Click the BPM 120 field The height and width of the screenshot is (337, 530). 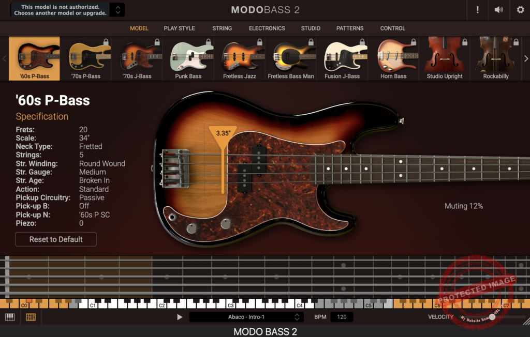(x=342, y=317)
